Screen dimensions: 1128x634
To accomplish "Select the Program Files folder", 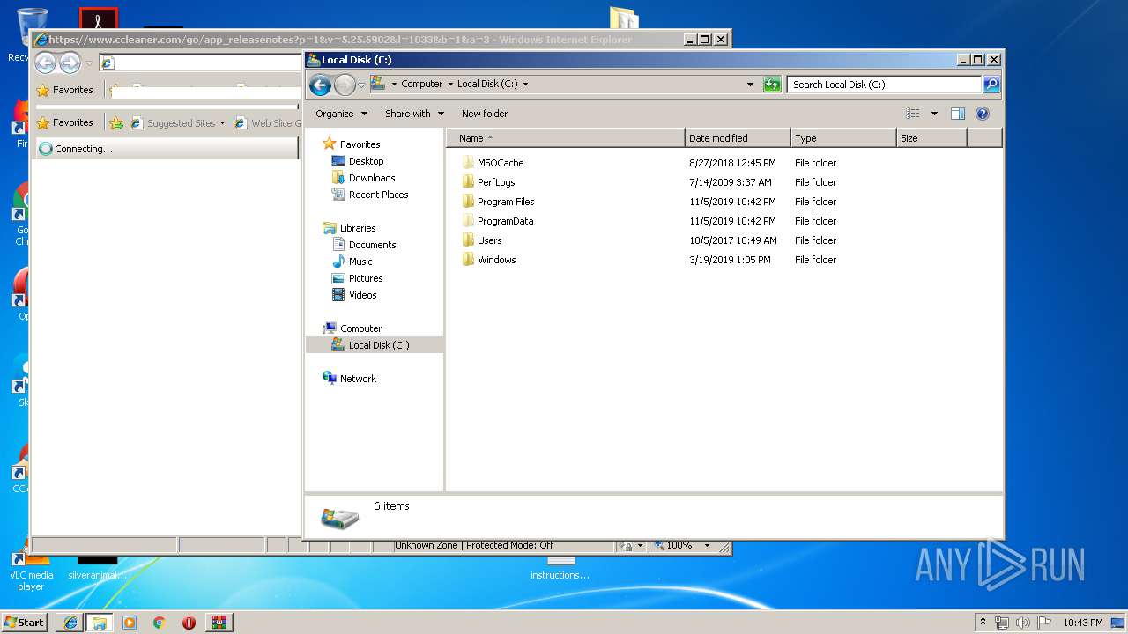I will coord(506,202).
